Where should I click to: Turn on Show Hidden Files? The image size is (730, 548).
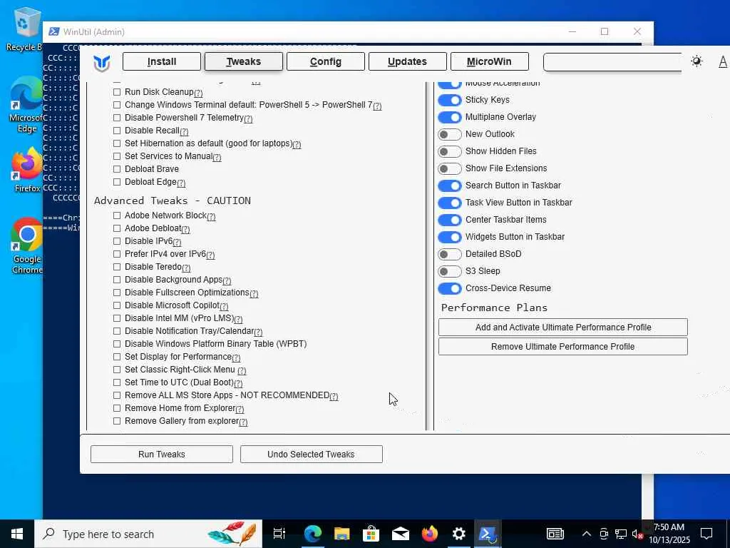pyautogui.click(x=450, y=151)
